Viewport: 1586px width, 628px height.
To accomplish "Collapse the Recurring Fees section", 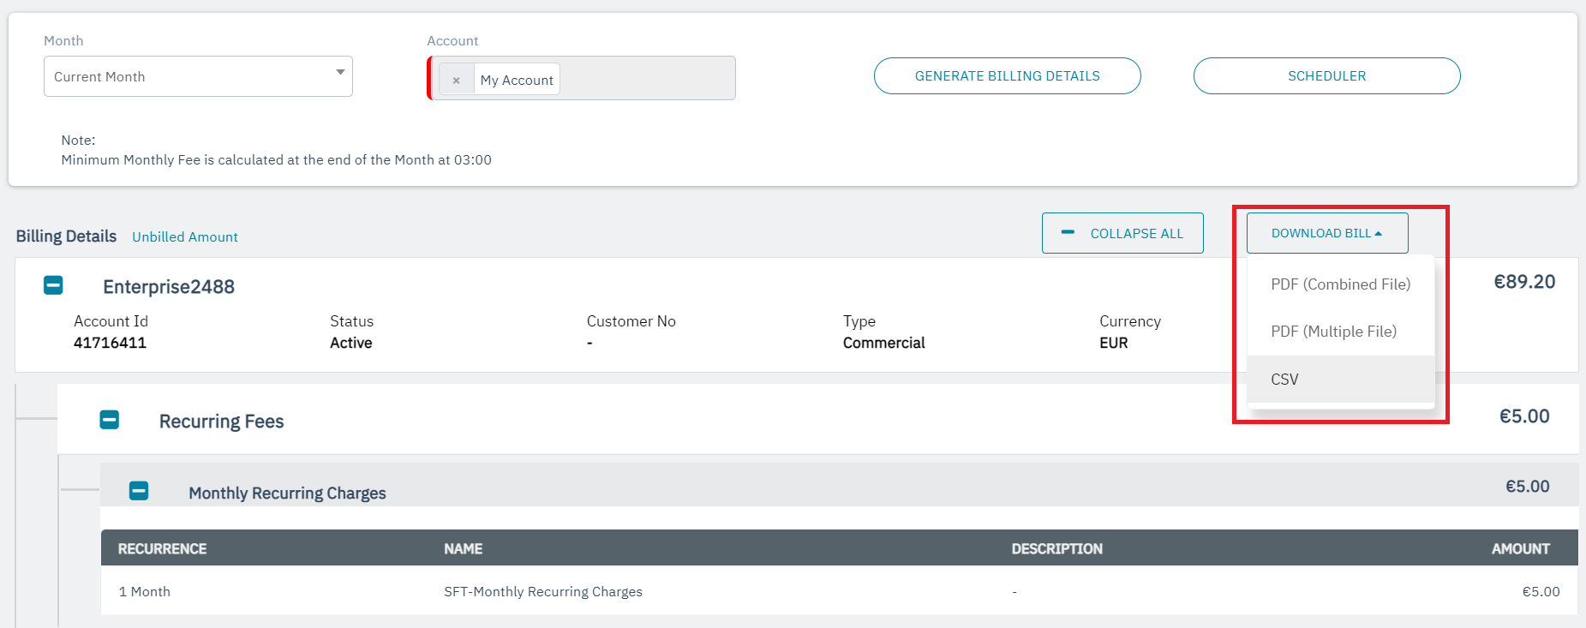I will (x=110, y=420).
